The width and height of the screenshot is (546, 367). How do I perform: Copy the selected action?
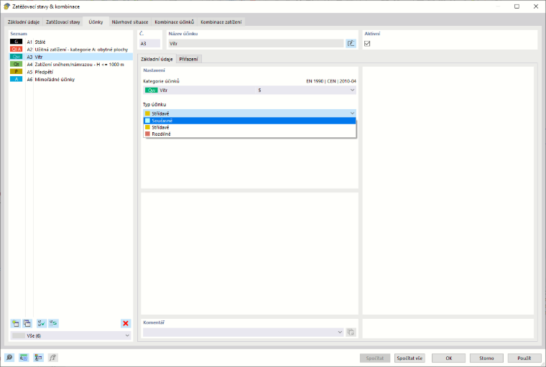pyautogui.click(x=27, y=323)
